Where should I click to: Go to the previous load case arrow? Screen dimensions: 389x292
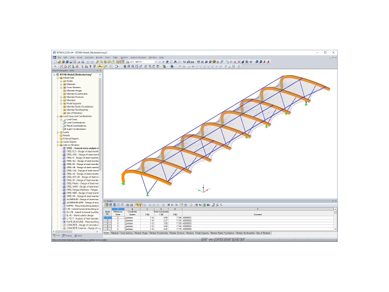pyautogui.click(x=159, y=62)
